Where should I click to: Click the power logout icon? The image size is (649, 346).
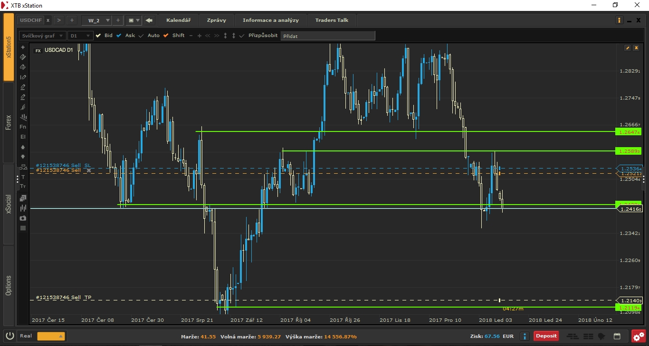(x=10, y=336)
